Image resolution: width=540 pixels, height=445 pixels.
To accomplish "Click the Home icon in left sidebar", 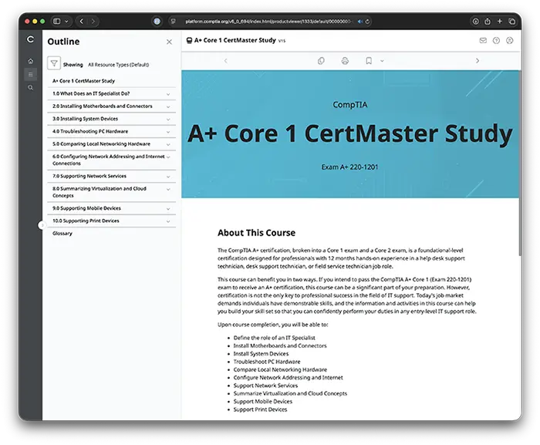I will (30, 61).
